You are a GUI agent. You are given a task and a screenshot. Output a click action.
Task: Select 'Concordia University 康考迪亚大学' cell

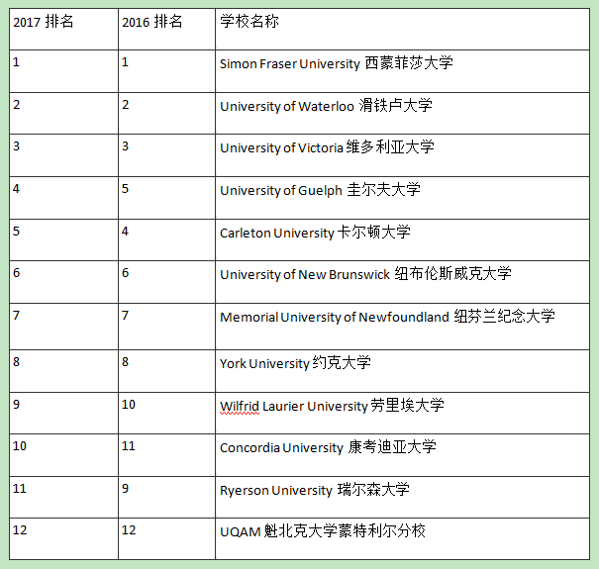(403, 455)
